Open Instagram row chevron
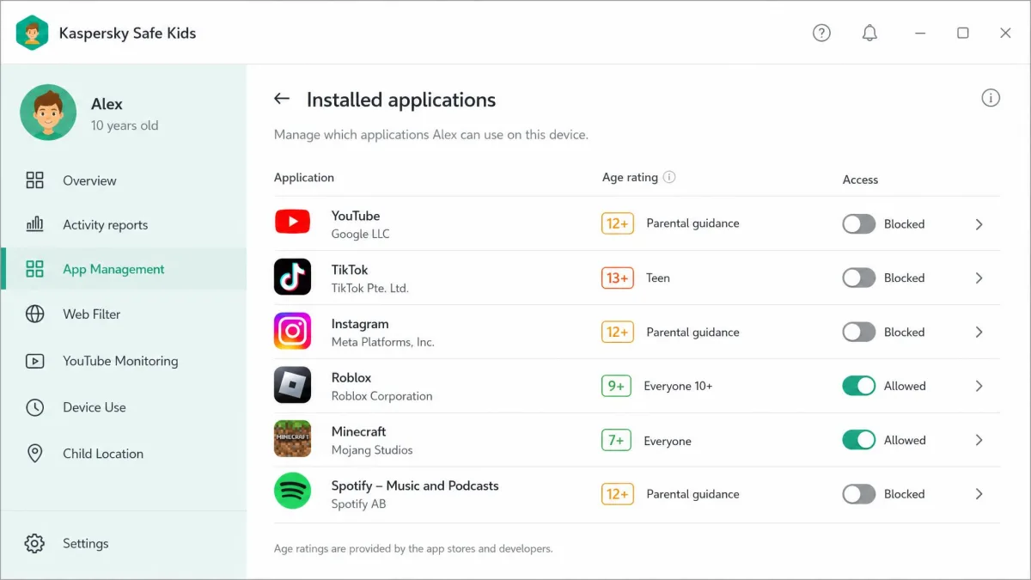1031x580 pixels. pos(979,332)
